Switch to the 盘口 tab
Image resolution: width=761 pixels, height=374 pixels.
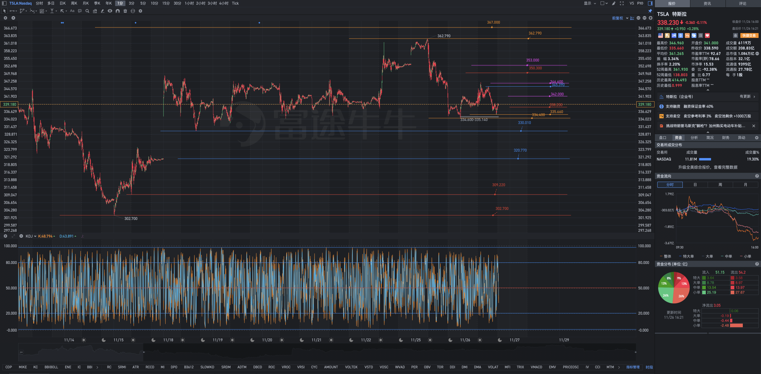click(x=663, y=138)
